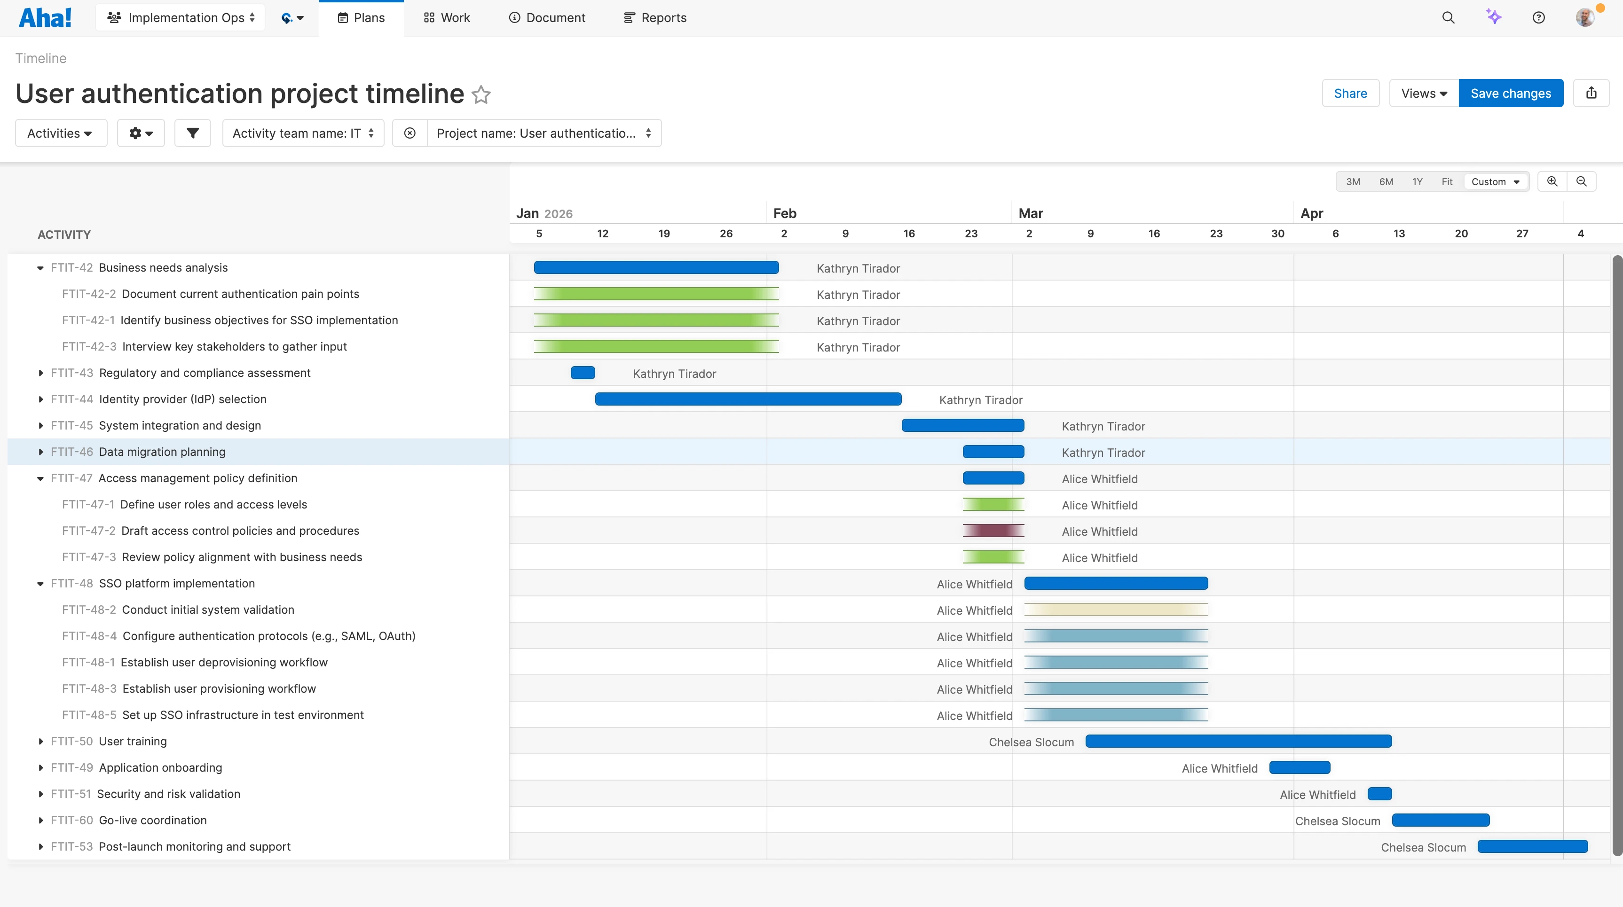Remove the Project name filter via its x icon
The height and width of the screenshot is (907, 1623).
point(410,133)
